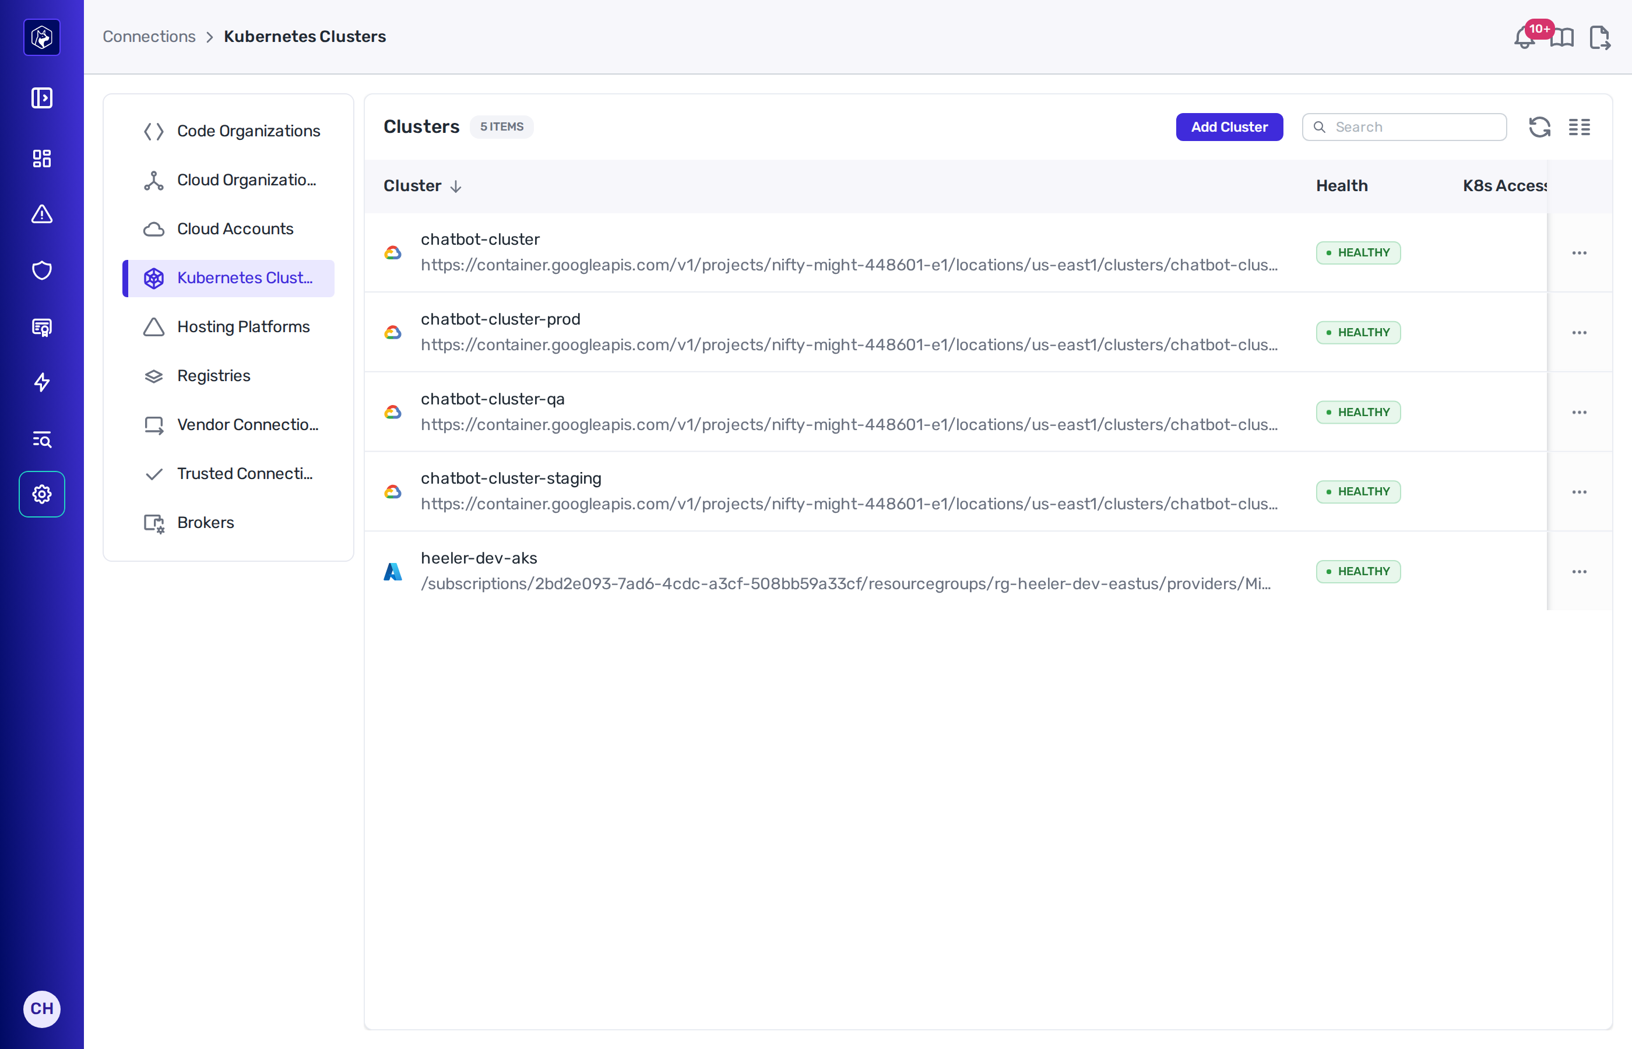This screenshot has height=1049, width=1632.
Task: Focus the cluster Search field
Action: point(1404,128)
